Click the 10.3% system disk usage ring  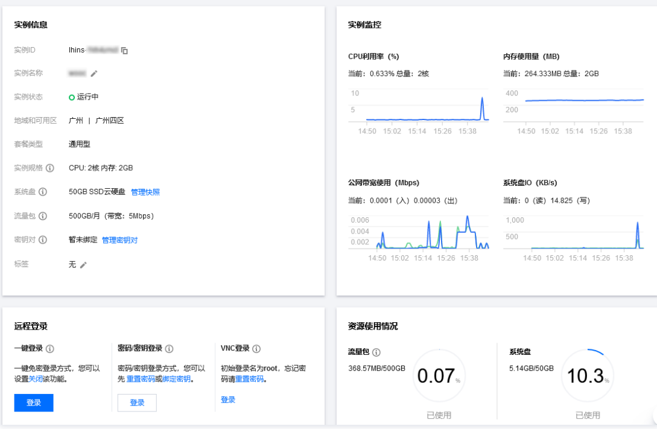pyautogui.click(x=588, y=375)
